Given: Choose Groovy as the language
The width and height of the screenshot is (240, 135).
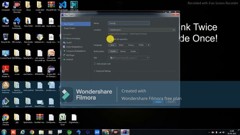Looking at the screenshot, I should (x=131, y=45).
